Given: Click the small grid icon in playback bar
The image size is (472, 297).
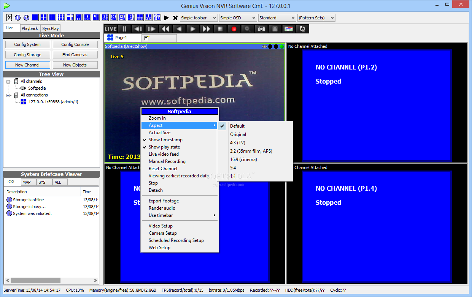Looking at the screenshot, I should point(275,28).
